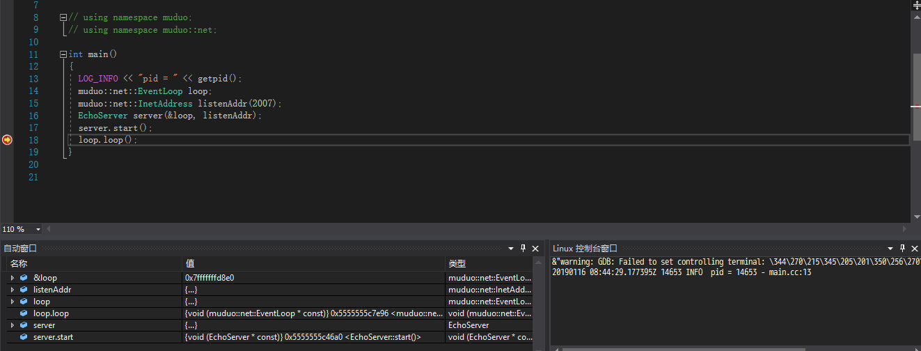
Task: Click the variable icon beside listenAddr
Action: pos(24,290)
